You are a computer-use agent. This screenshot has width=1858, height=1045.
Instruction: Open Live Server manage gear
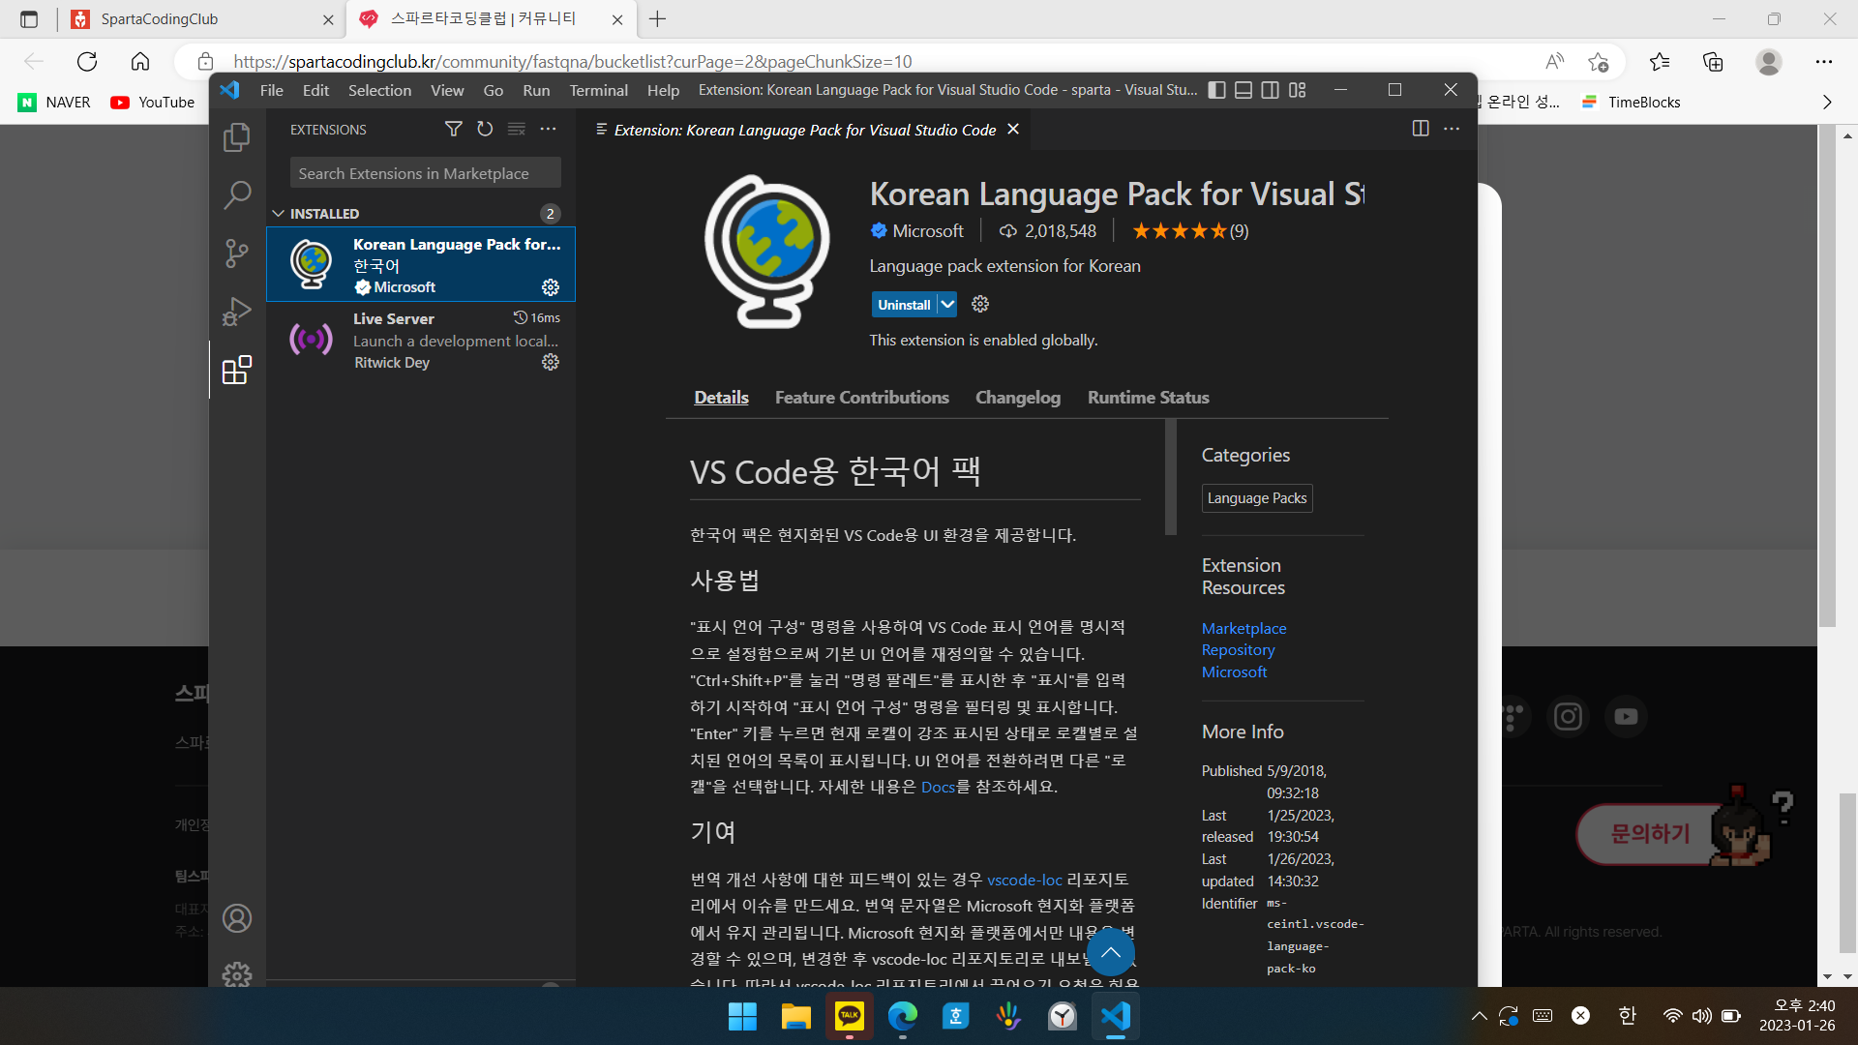(x=551, y=362)
